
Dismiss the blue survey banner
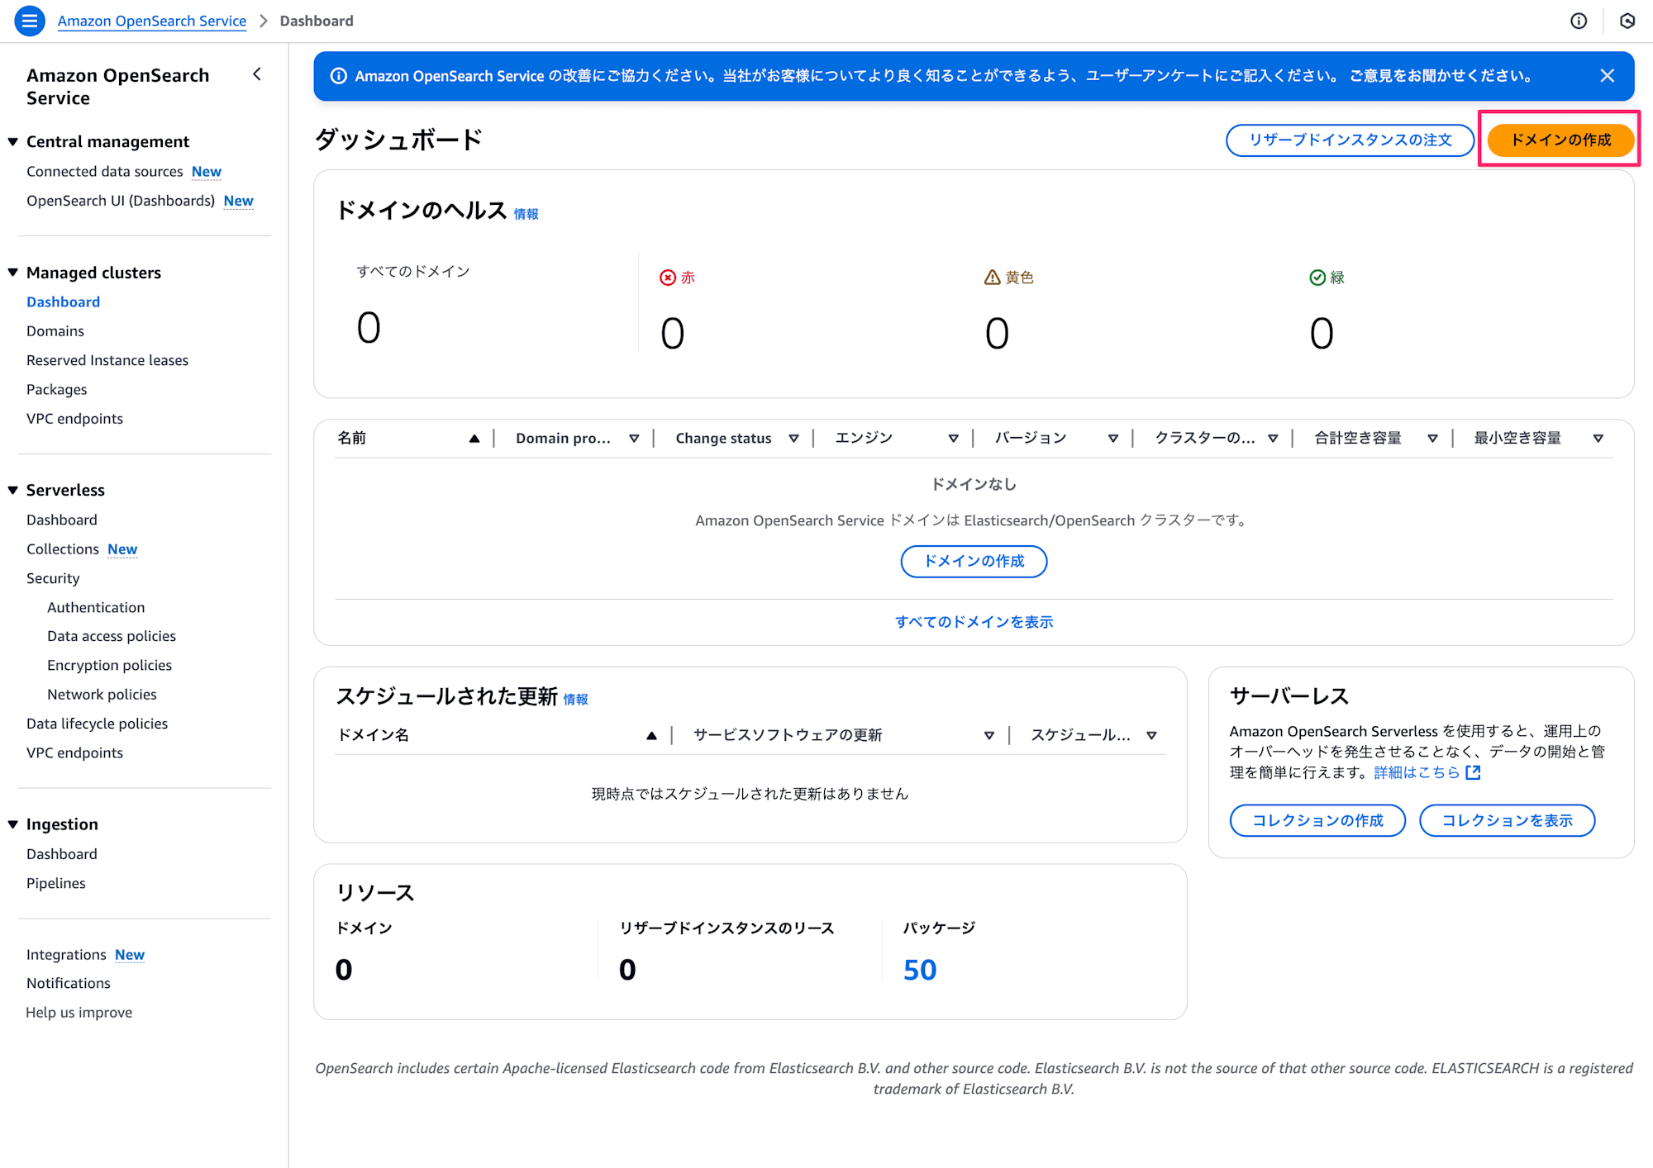point(1607,76)
